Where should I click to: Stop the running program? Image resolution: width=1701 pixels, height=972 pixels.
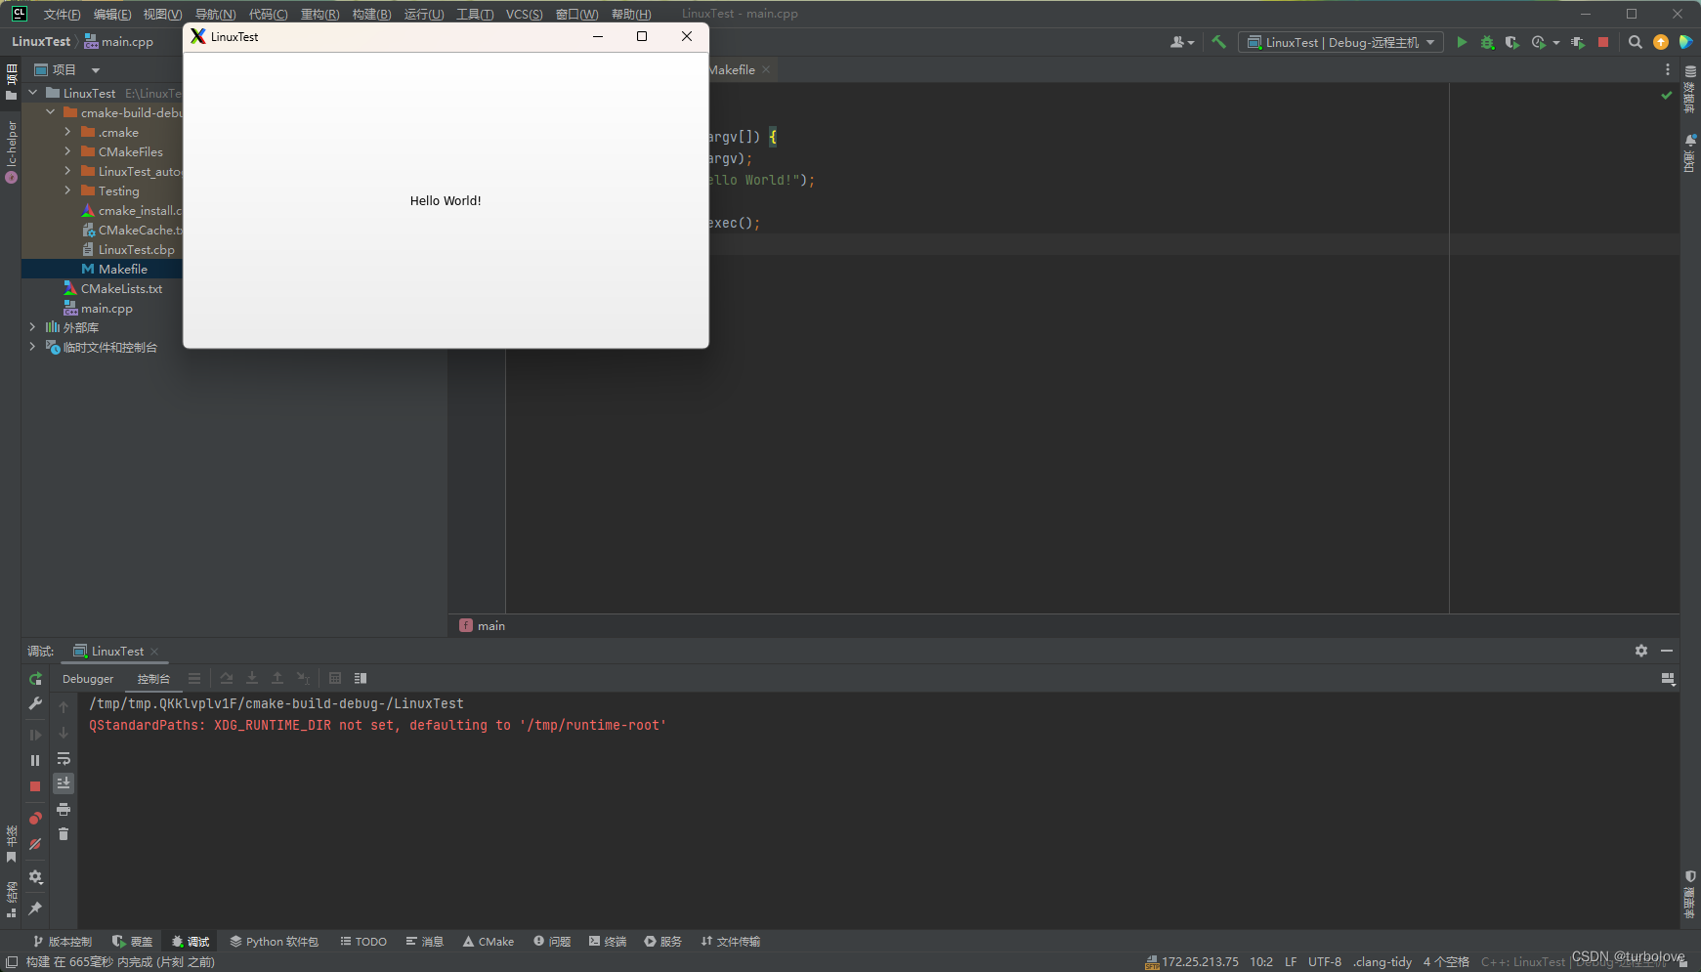1603,42
